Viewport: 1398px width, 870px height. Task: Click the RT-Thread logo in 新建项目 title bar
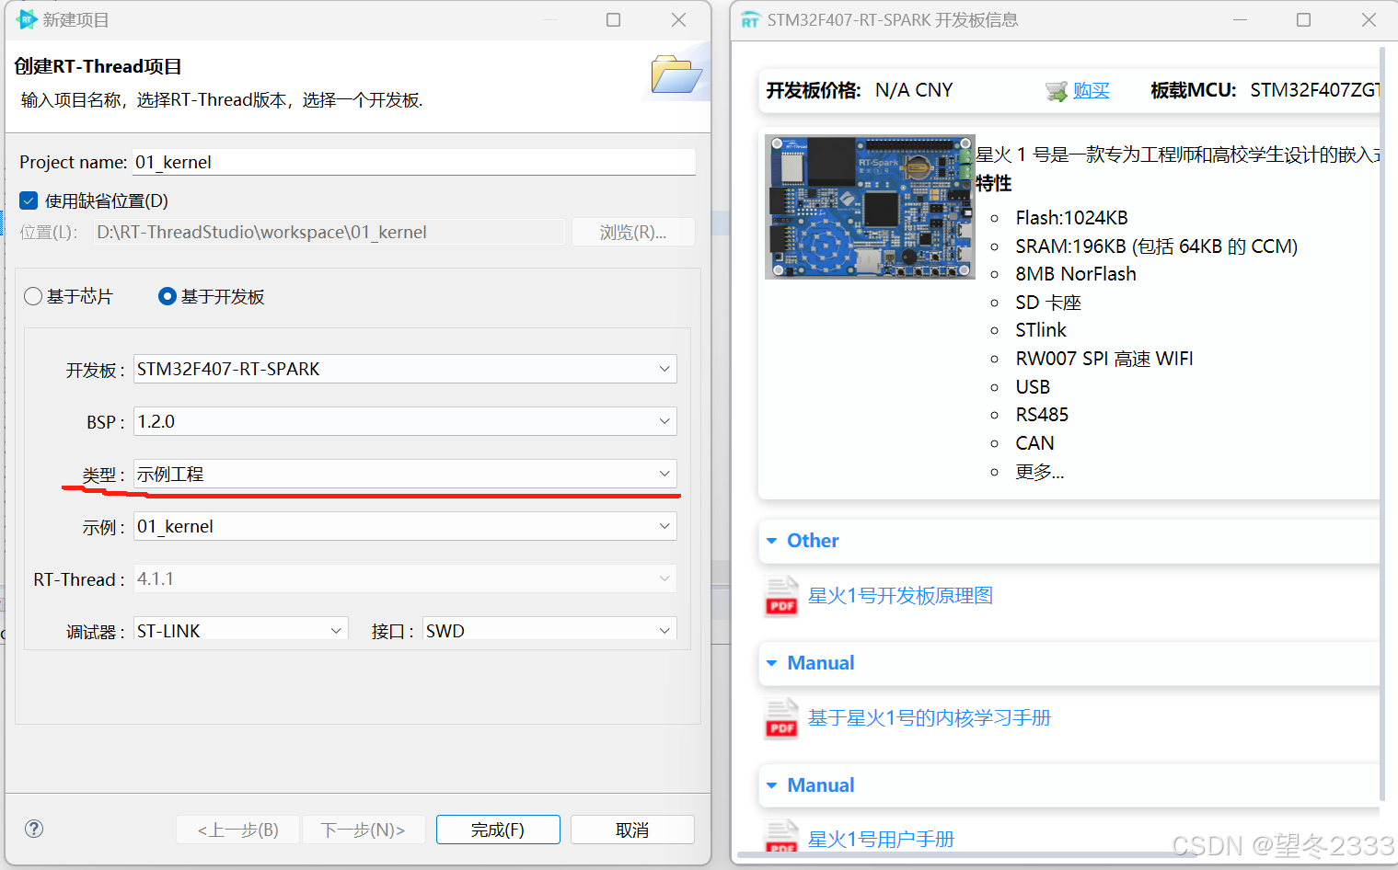pos(26,19)
